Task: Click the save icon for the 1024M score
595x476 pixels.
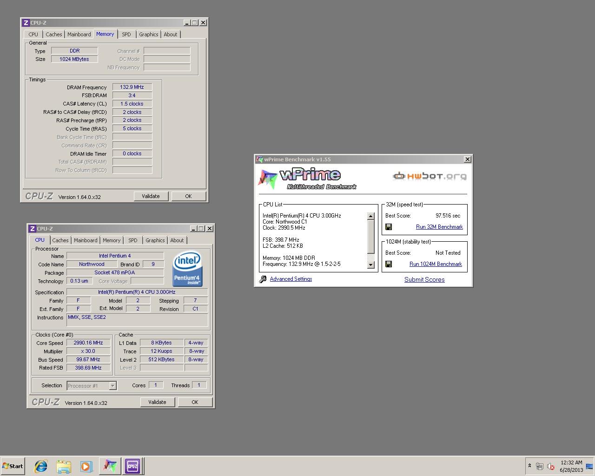Action: [x=389, y=264]
